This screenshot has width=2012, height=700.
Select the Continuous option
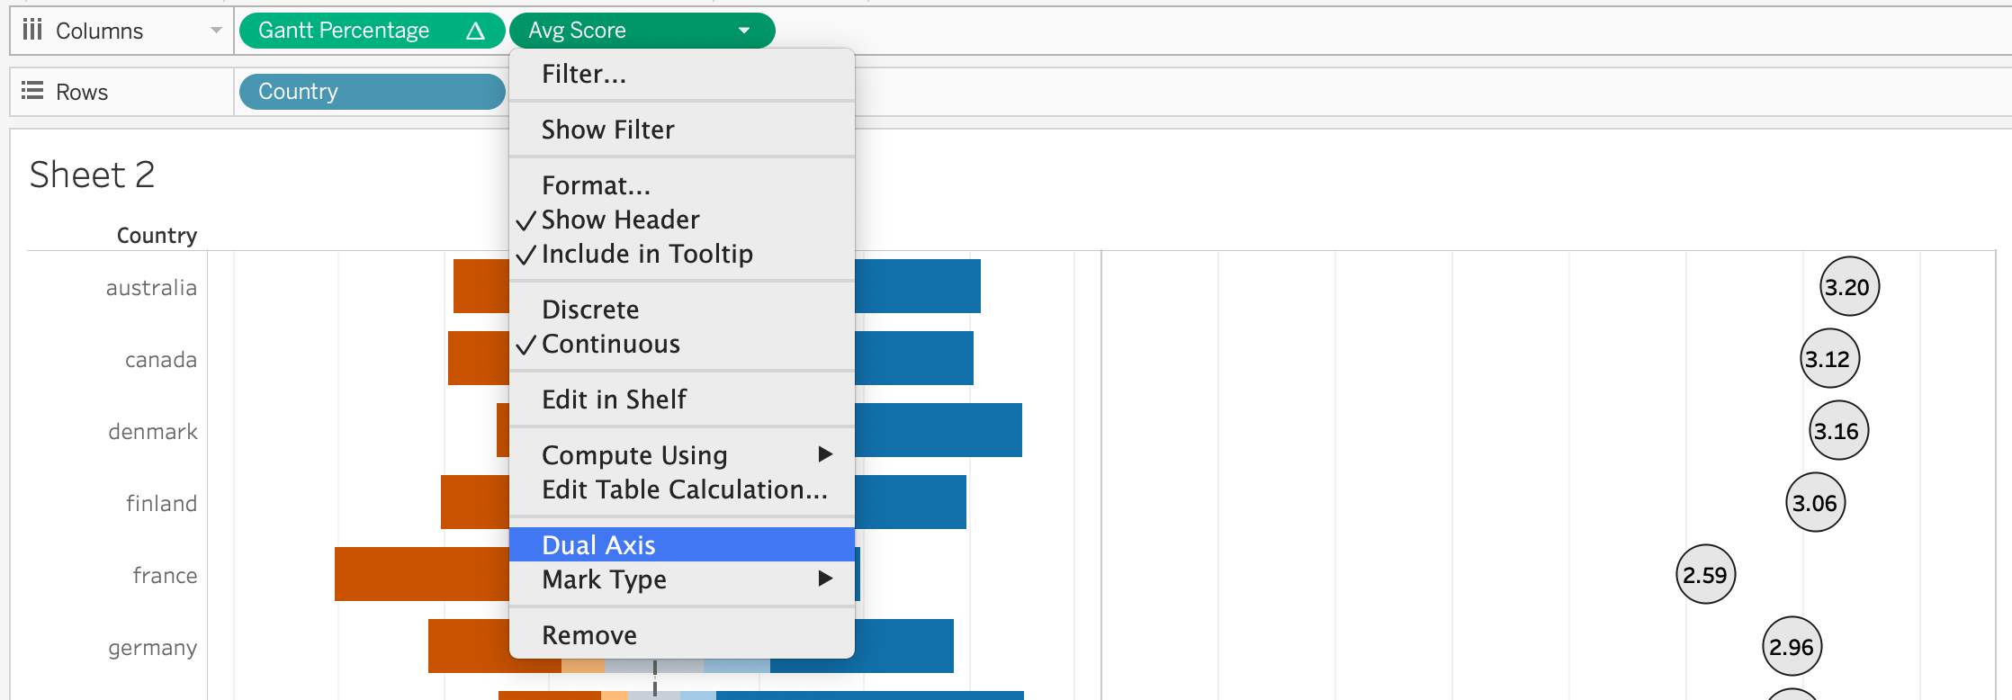click(x=610, y=344)
